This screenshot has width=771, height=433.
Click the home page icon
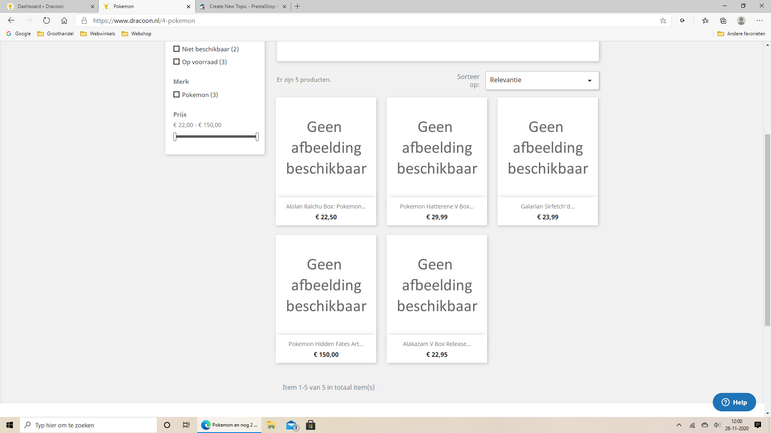(64, 20)
